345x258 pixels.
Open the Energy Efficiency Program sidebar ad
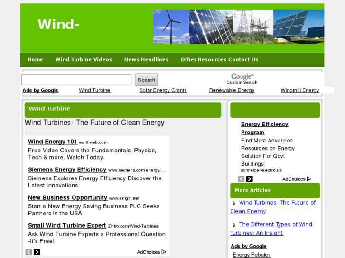264,128
